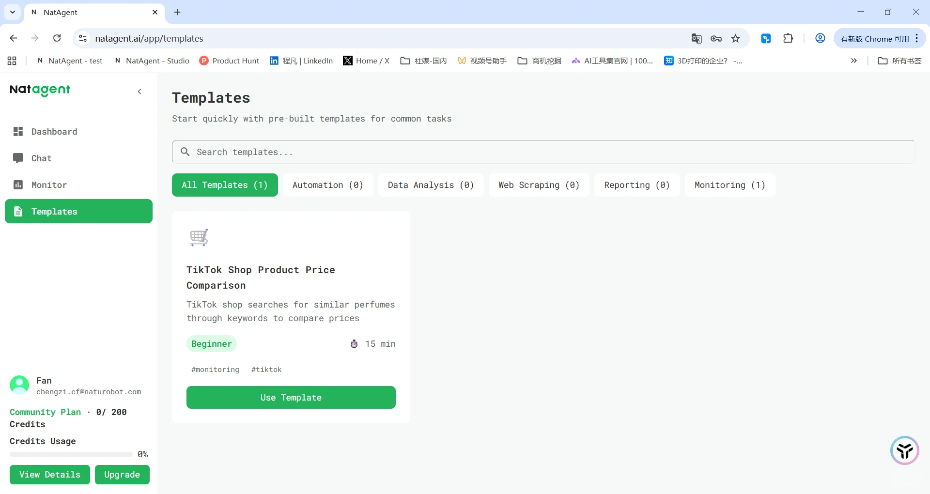
Task: Upgrade the plan
Action: [x=122, y=475]
